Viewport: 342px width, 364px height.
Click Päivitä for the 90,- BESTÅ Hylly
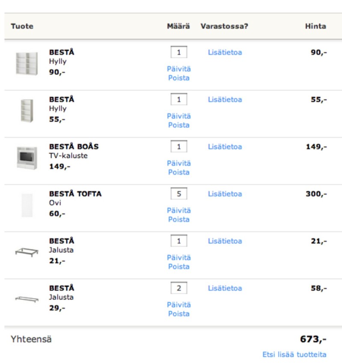tap(178, 69)
